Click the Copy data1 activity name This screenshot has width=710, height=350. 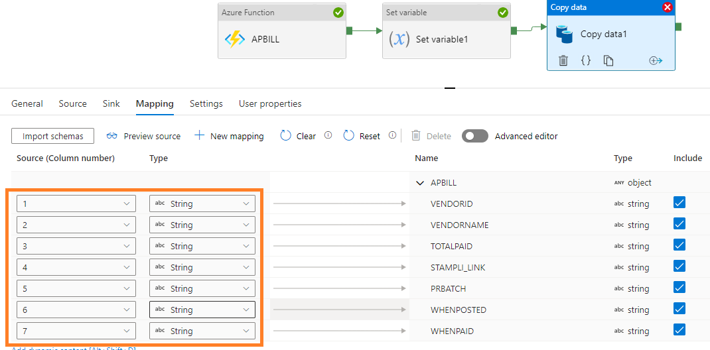coord(604,34)
